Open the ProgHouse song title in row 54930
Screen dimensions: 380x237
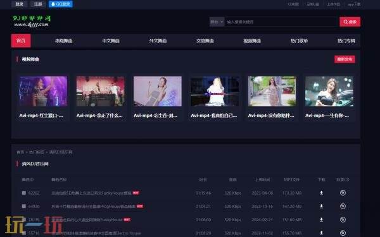point(93,206)
